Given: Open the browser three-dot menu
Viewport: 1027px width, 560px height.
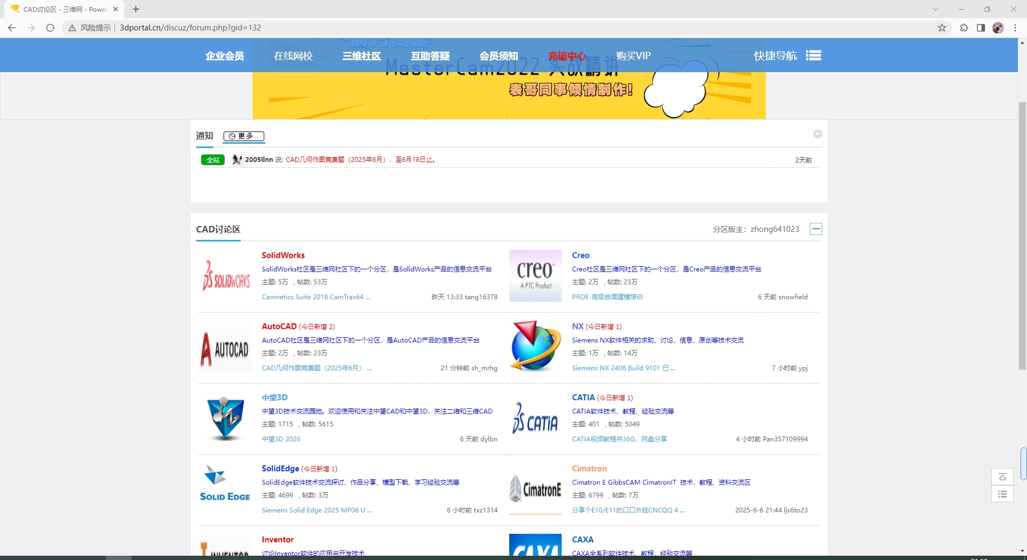Looking at the screenshot, I should (x=1015, y=28).
